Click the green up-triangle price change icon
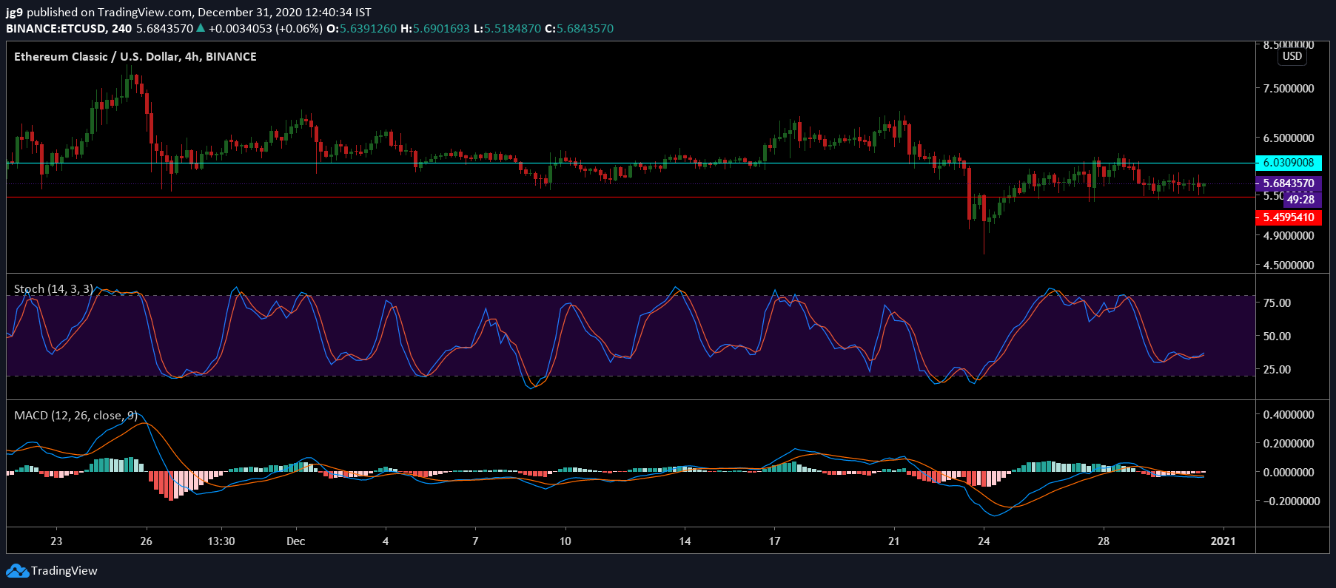1336x588 pixels. pyautogui.click(x=201, y=28)
